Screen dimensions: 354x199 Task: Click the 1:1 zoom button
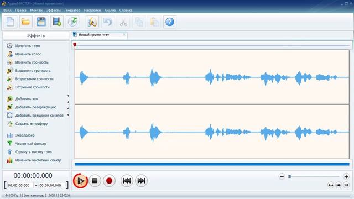pyautogui.click(x=346, y=185)
